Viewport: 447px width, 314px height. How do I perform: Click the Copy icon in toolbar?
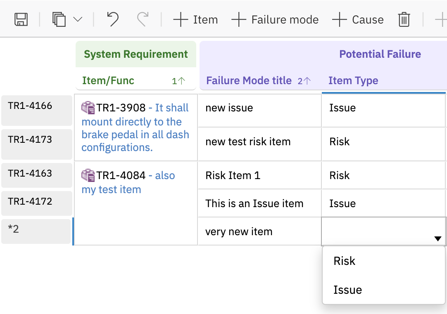coord(59,19)
